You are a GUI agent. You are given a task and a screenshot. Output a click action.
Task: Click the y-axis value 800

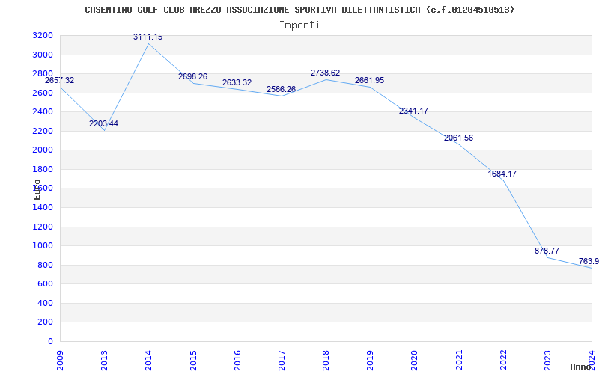point(46,265)
